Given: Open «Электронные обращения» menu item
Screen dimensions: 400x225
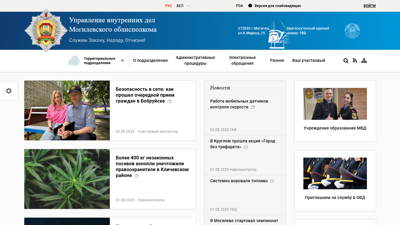Looking at the screenshot, I should [242, 61].
